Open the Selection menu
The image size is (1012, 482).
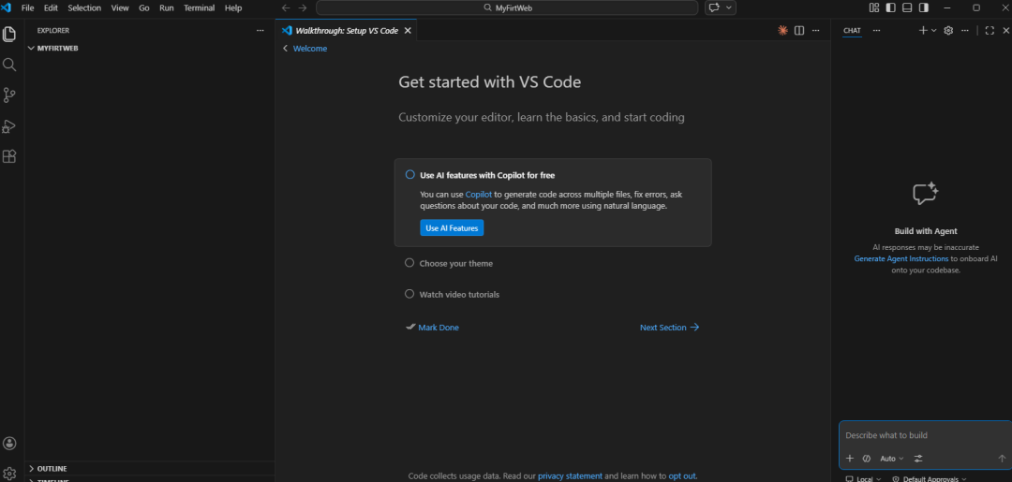click(84, 7)
